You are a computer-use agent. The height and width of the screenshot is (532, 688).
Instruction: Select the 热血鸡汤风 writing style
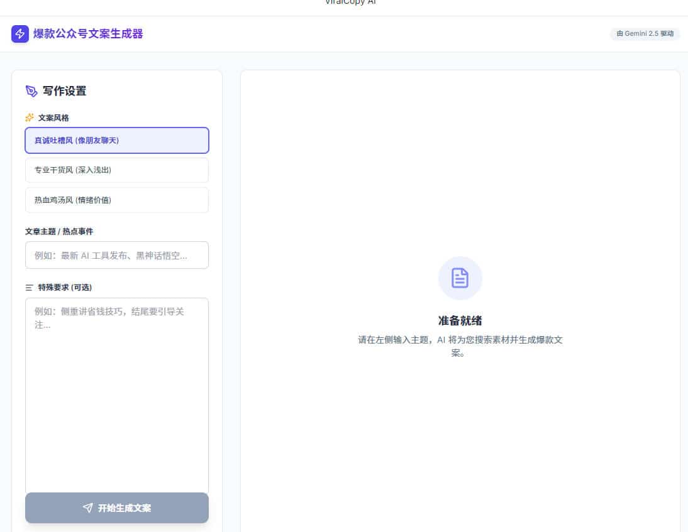(116, 200)
